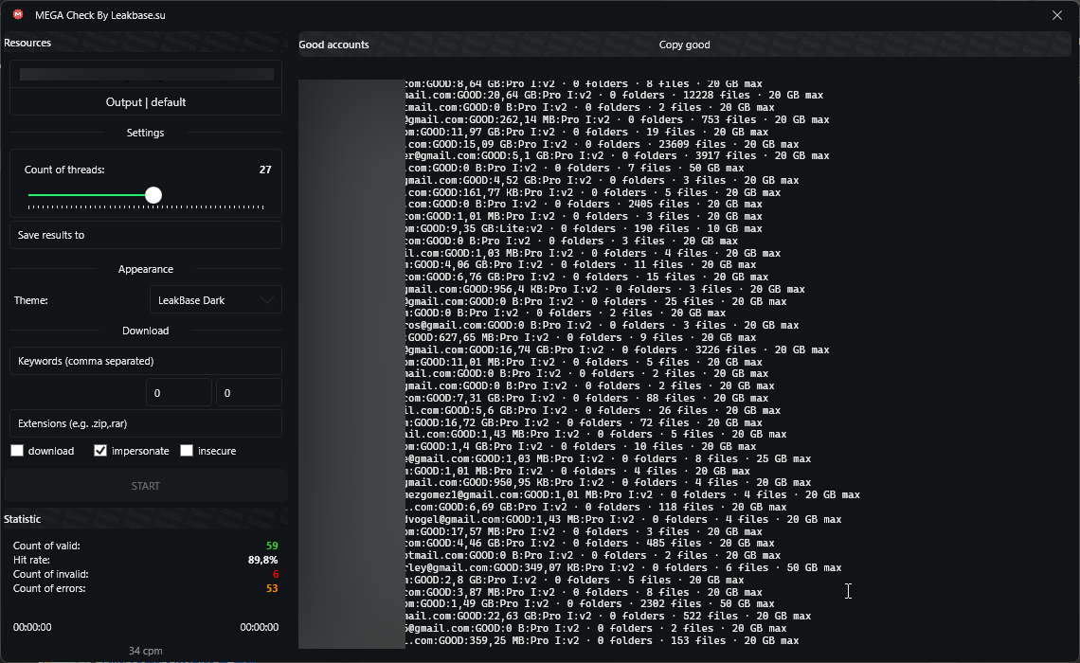The width and height of the screenshot is (1080, 663).
Task: Click the Appearance section label
Action: click(145, 269)
